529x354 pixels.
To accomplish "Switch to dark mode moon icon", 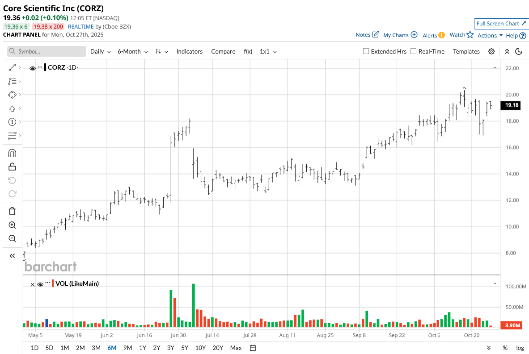I will 519,51.
